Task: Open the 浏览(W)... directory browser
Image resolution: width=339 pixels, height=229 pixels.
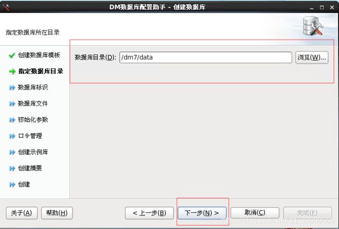Action: tap(312, 57)
